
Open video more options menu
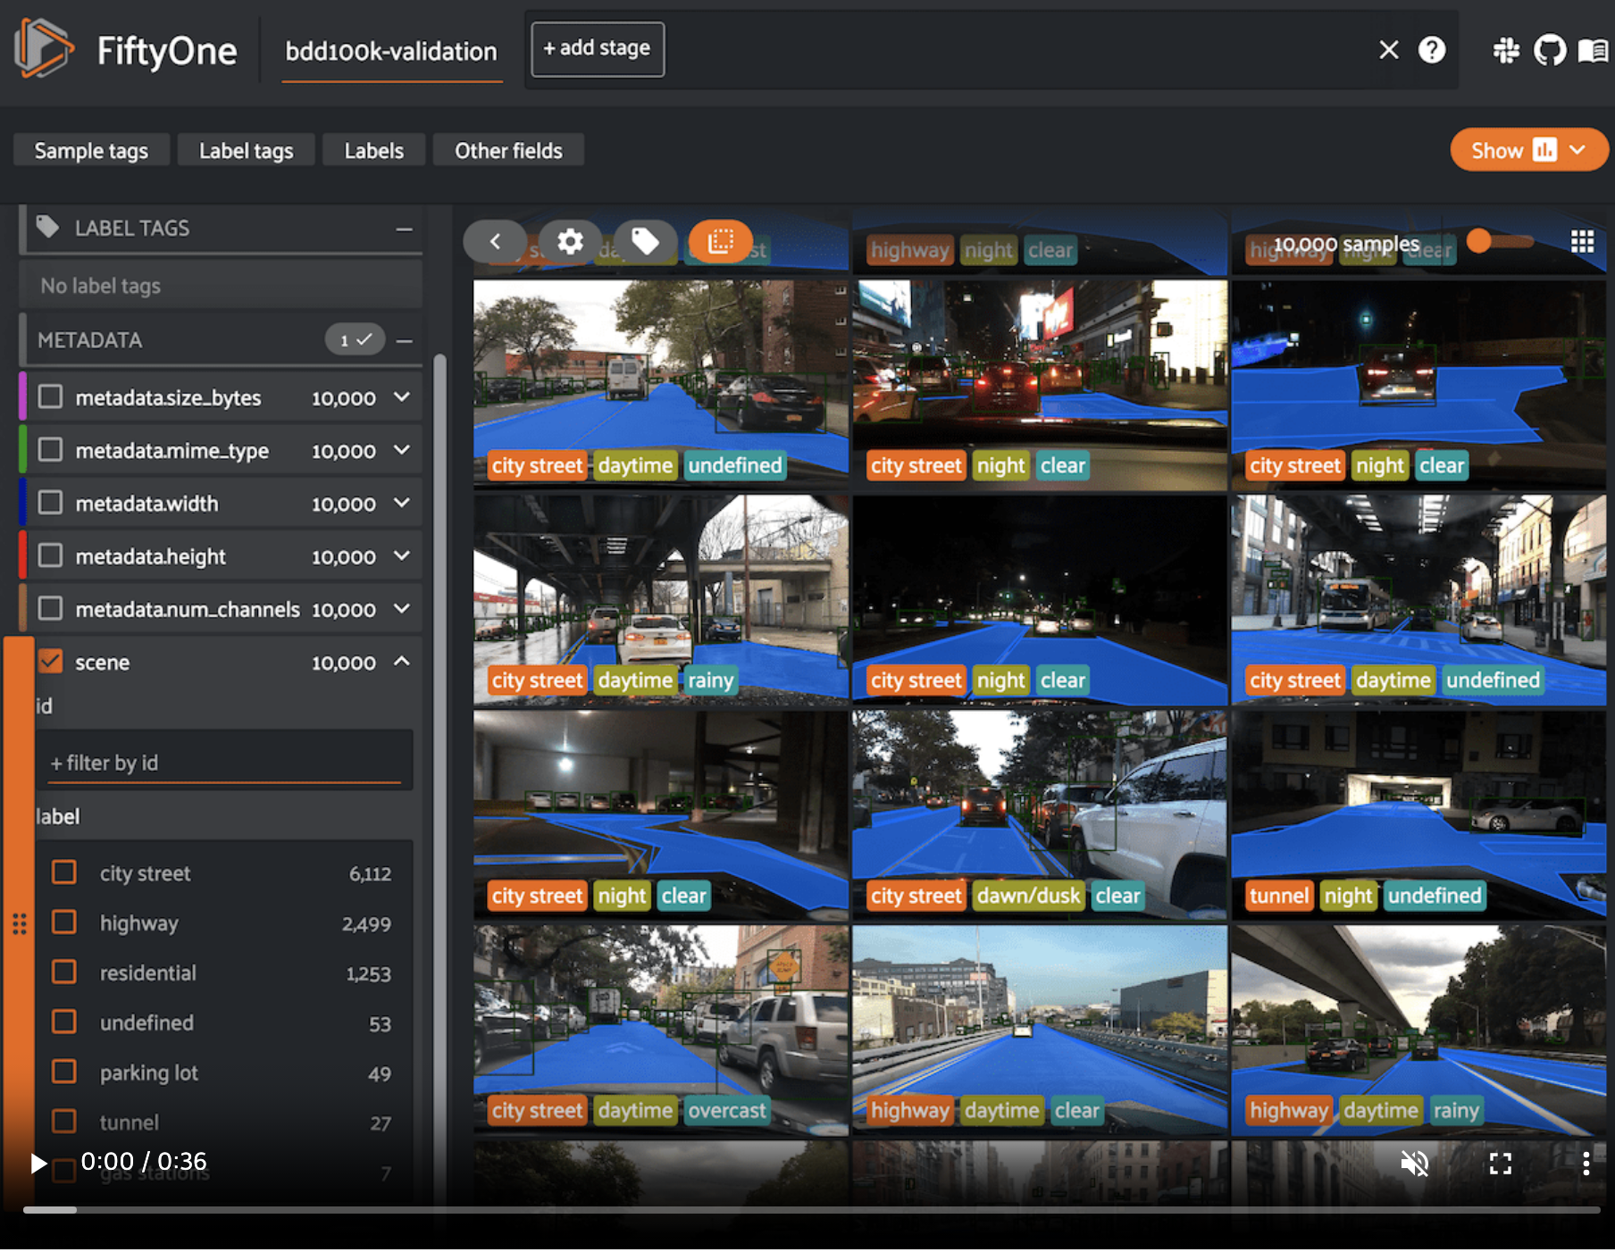(1586, 1163)
